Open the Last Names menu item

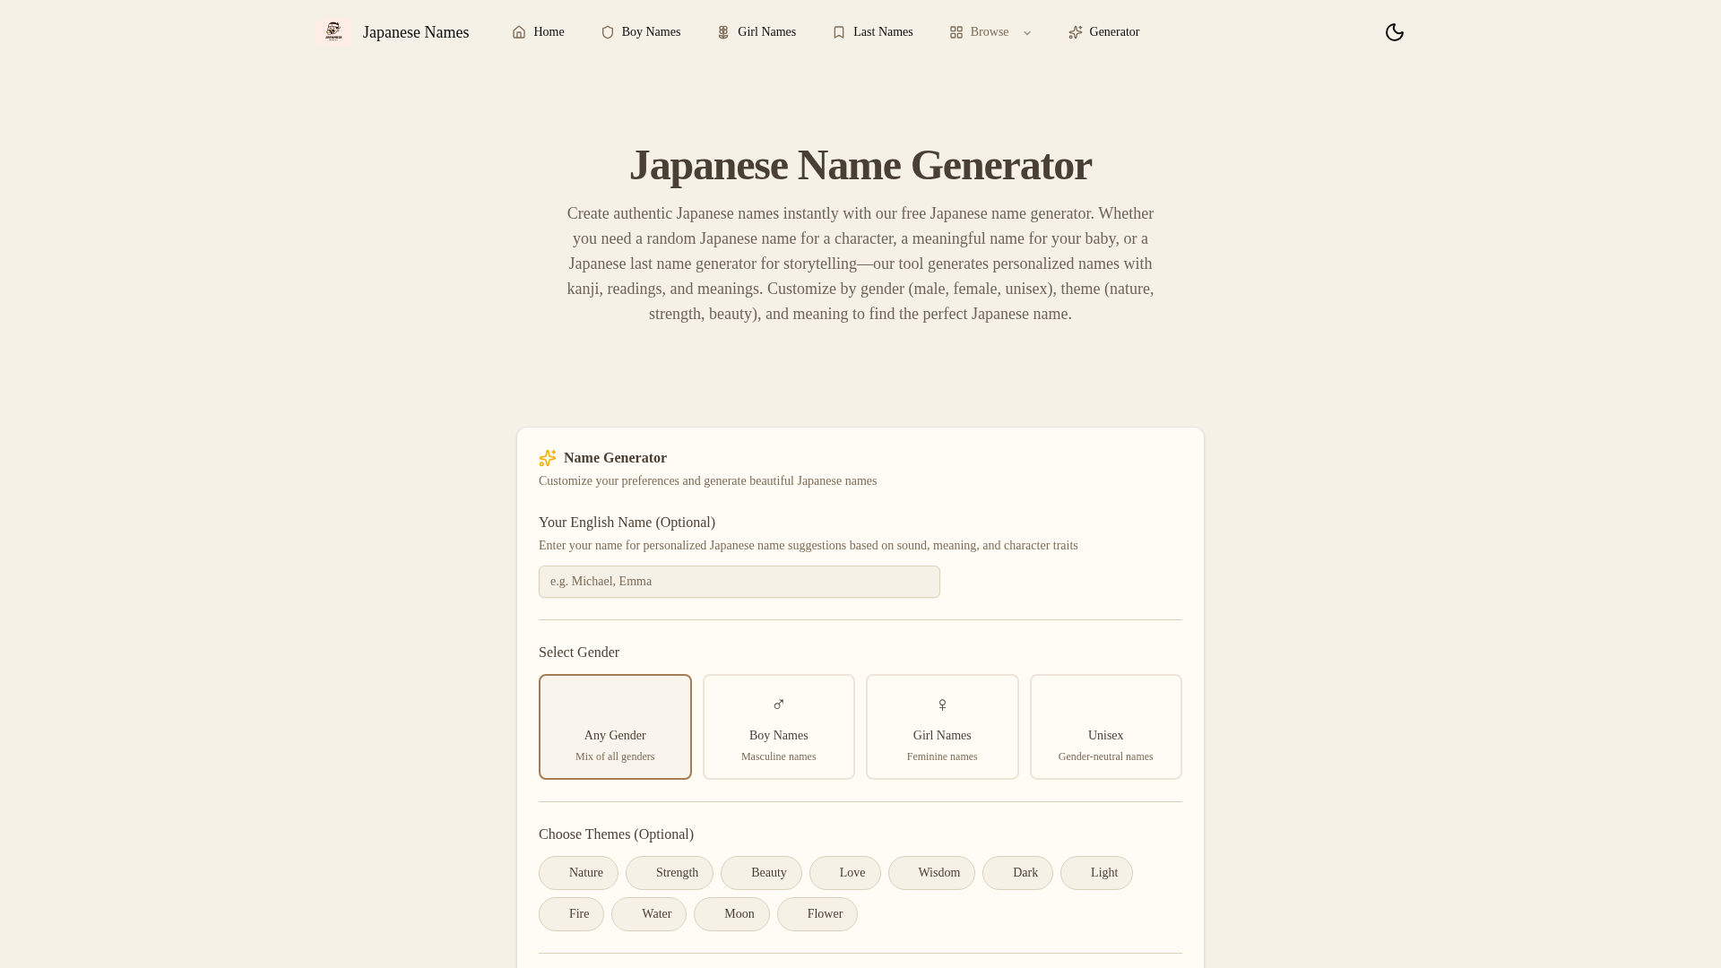(x=882, y=32)
